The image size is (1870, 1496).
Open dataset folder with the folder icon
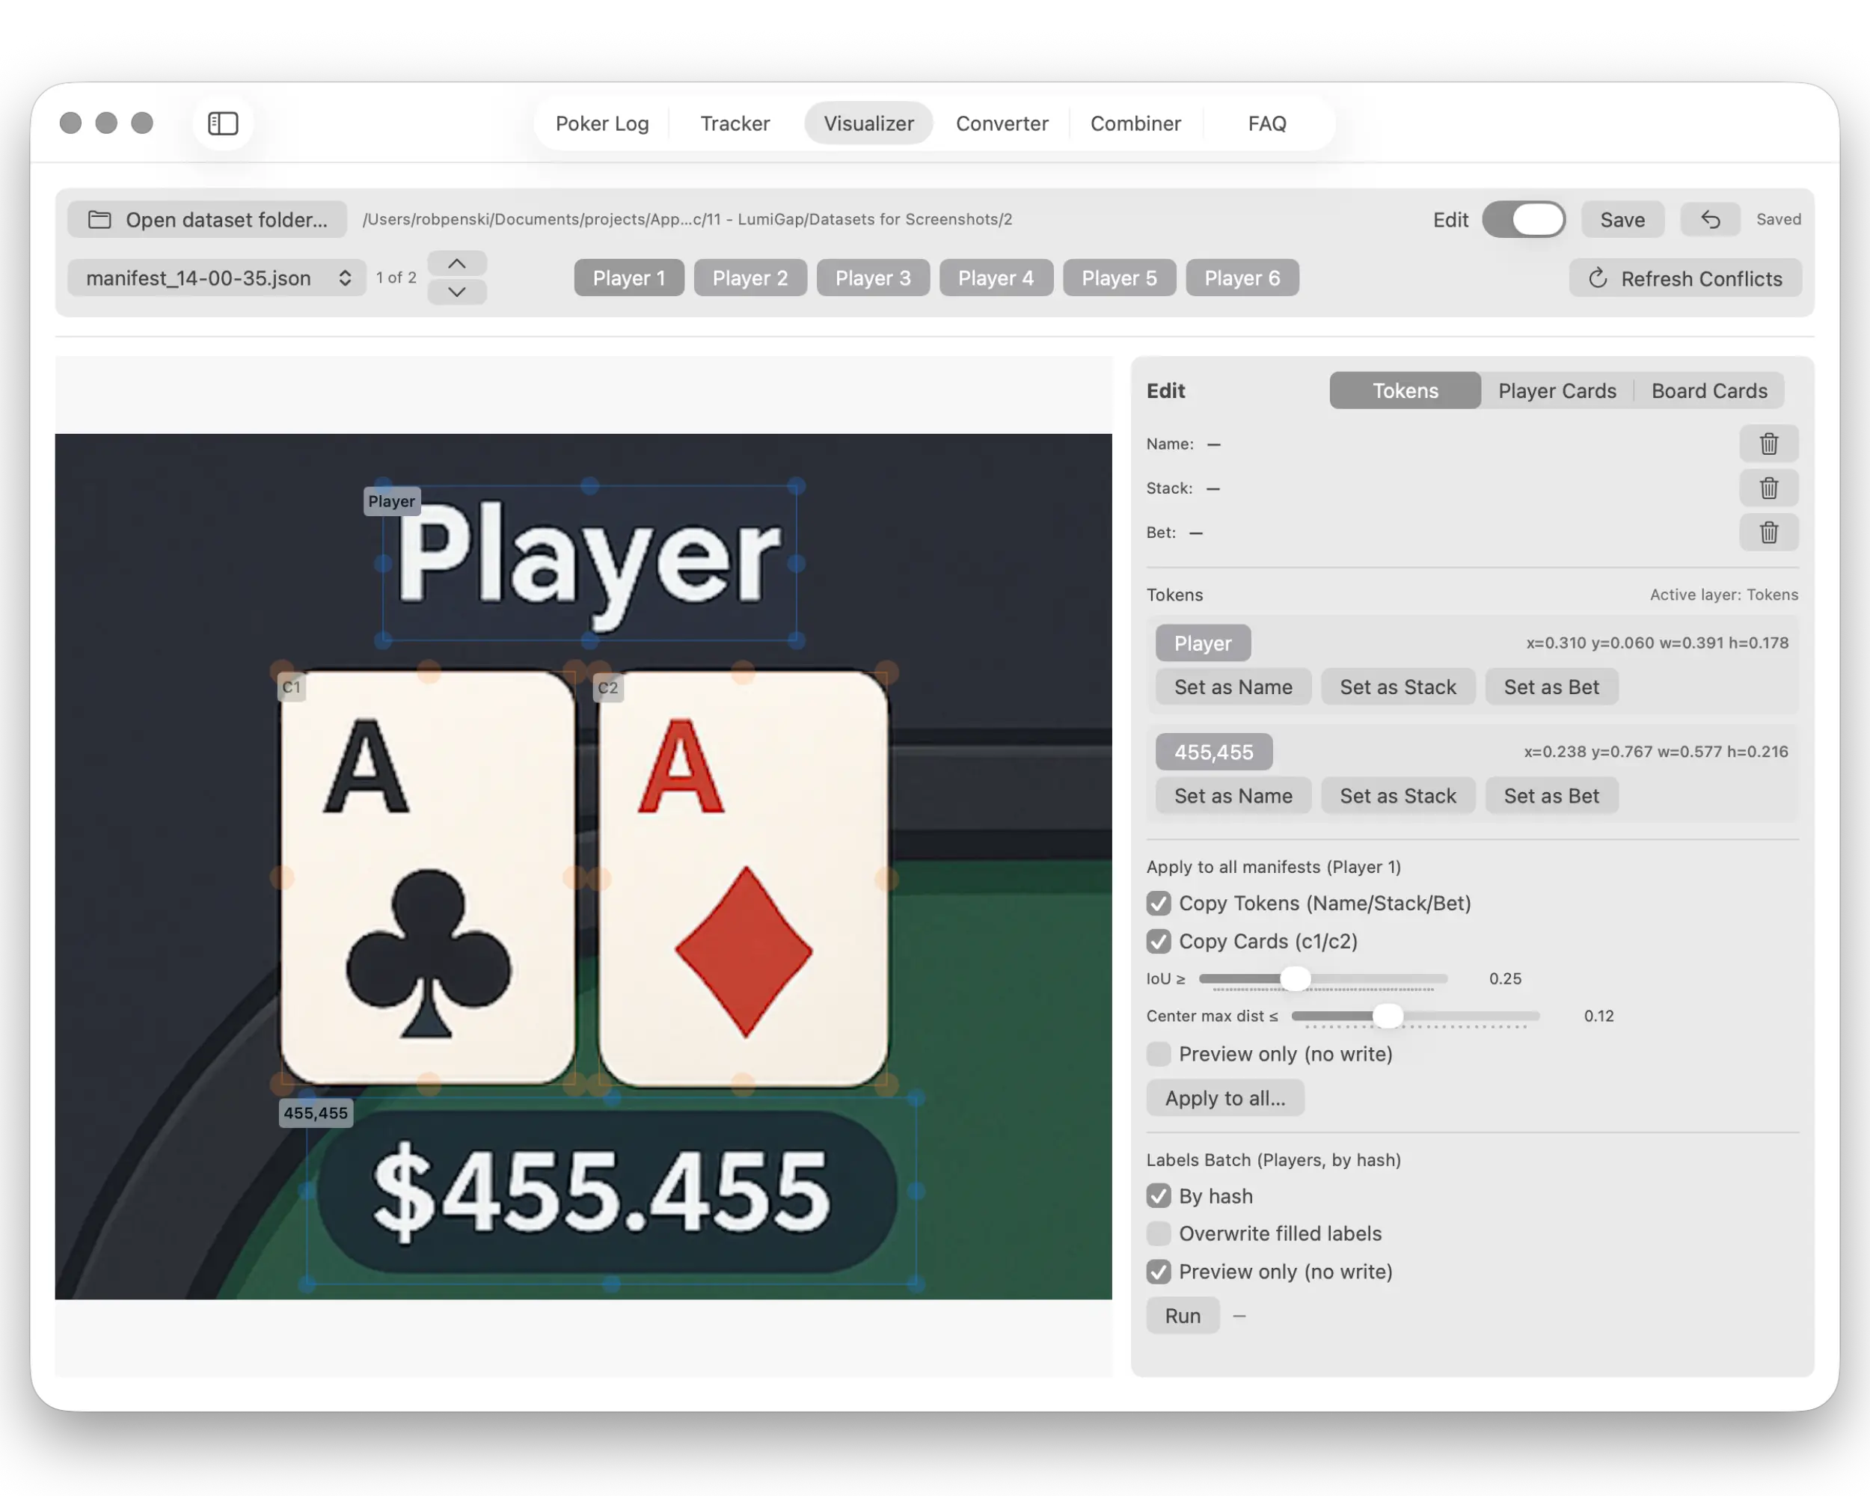point(99,218)
